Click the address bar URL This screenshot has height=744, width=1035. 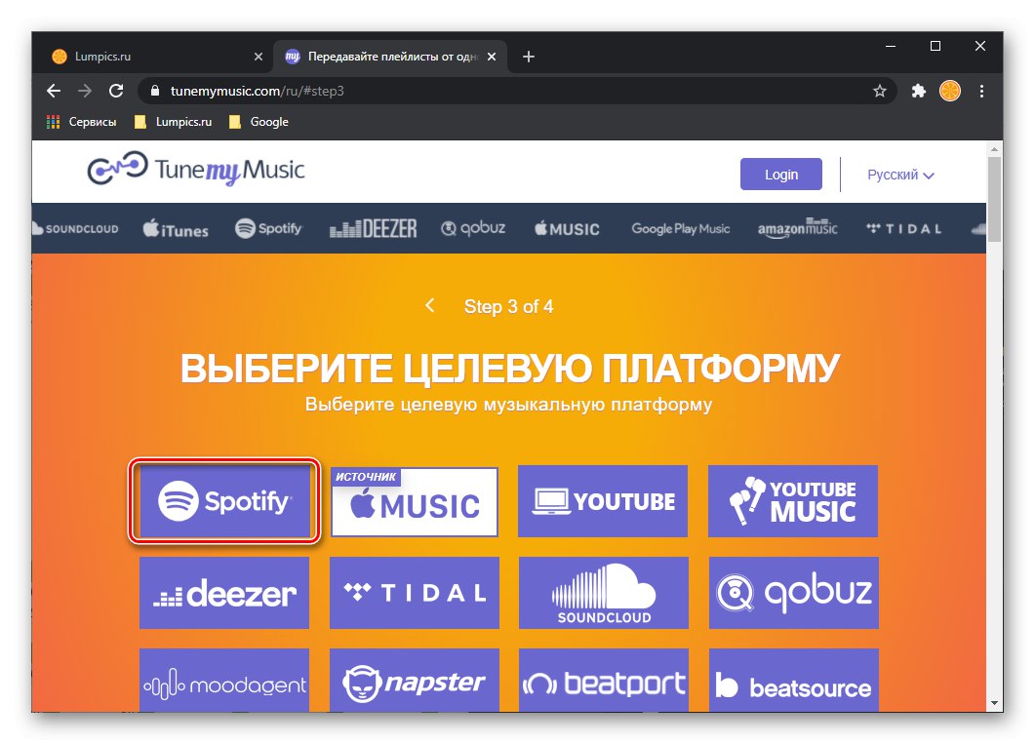pos(258,91)
